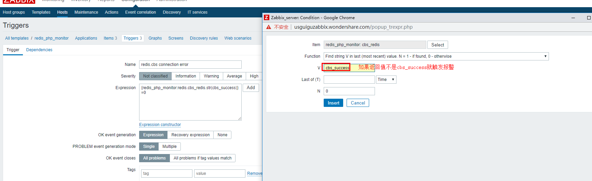
Task: Click the tag name input field
Action: pos(167,173)
